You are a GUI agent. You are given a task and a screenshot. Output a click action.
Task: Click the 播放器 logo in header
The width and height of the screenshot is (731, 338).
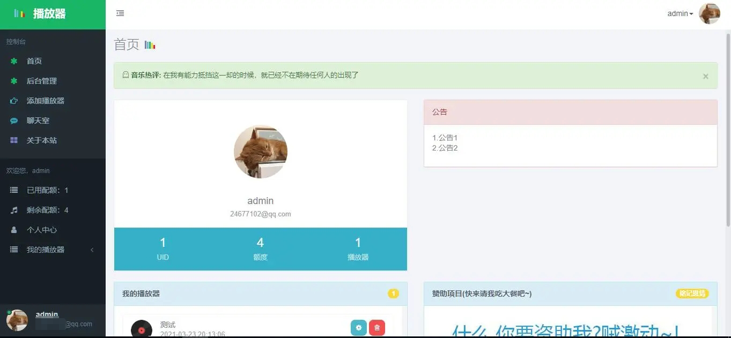tap(49, 14)
